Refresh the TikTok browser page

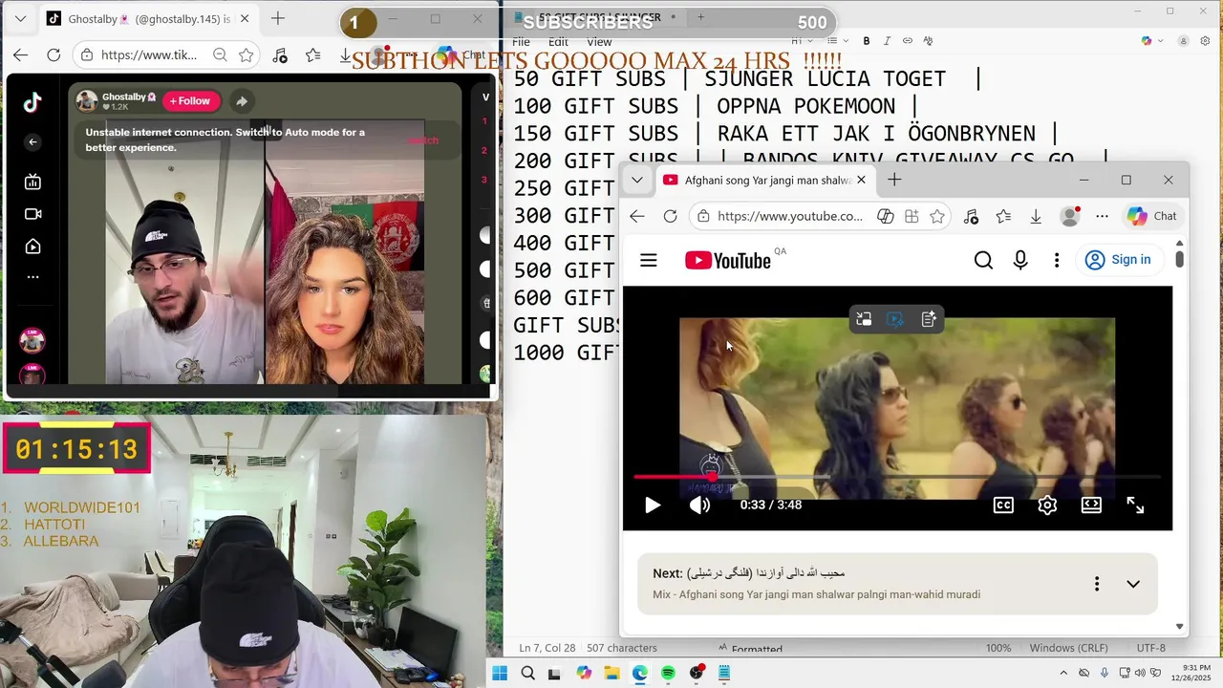[x=54, y=55]
